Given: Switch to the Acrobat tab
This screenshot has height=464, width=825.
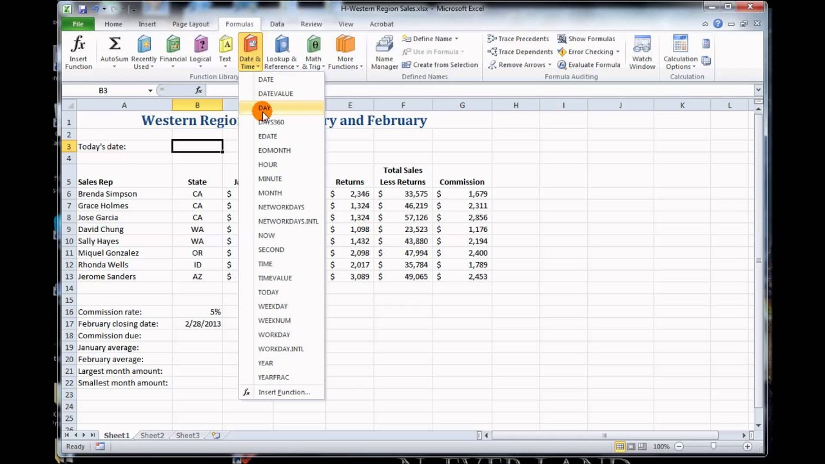Looking at the screenshot, I should click(x=382, y=24).
